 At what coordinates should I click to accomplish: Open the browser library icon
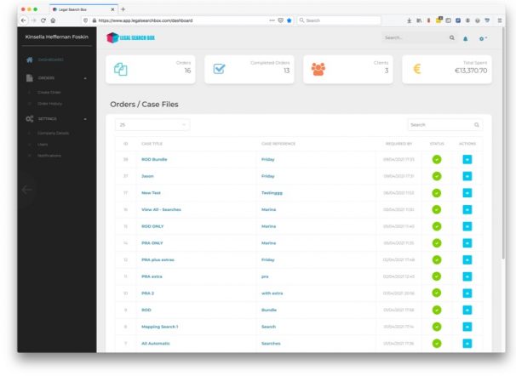coord(419,20)
